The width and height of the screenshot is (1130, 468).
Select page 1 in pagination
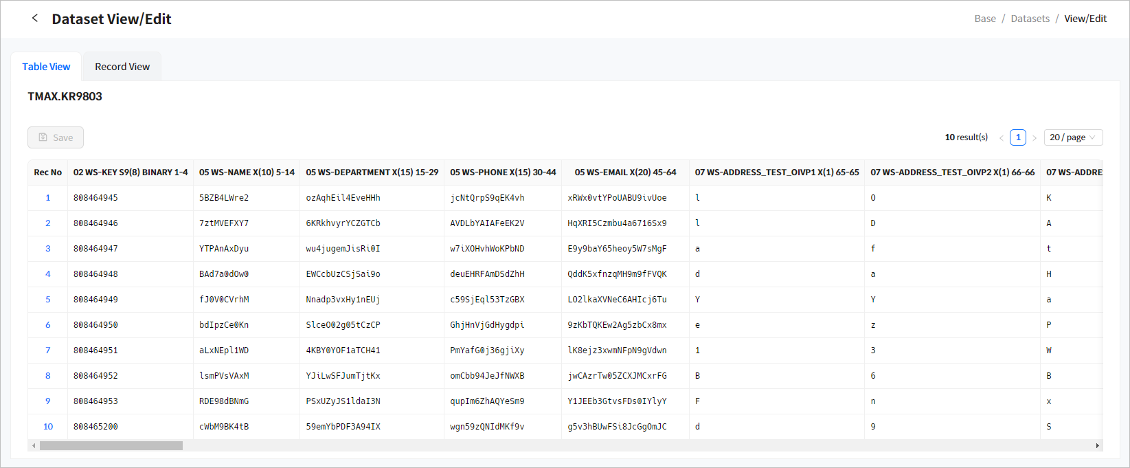1018,137
